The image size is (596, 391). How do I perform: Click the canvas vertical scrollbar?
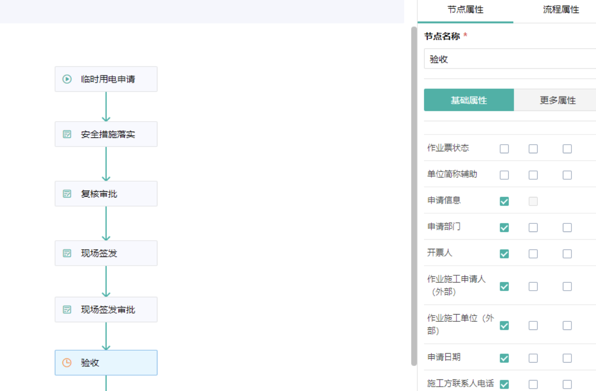[414, 192]
